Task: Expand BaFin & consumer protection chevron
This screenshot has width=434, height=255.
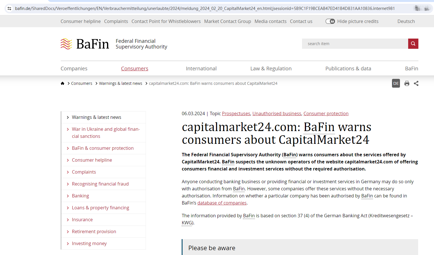Action: pyautogui.click(x=68, y=148)
